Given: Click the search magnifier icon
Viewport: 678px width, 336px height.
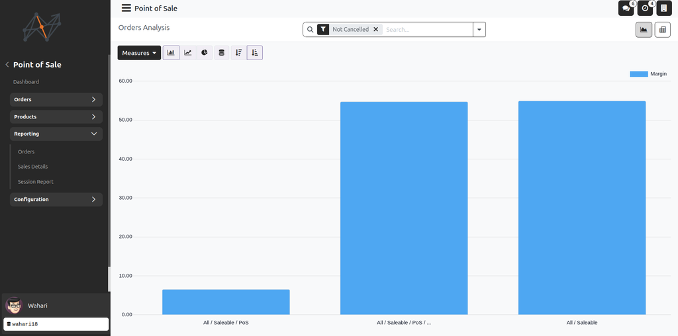Looking at the screenshot, I should pyautogui.click(x=310, y=30).
